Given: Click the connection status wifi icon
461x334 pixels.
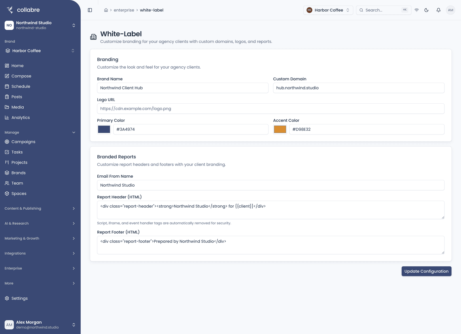Looking at the screenshot, I should click(417, 10).
